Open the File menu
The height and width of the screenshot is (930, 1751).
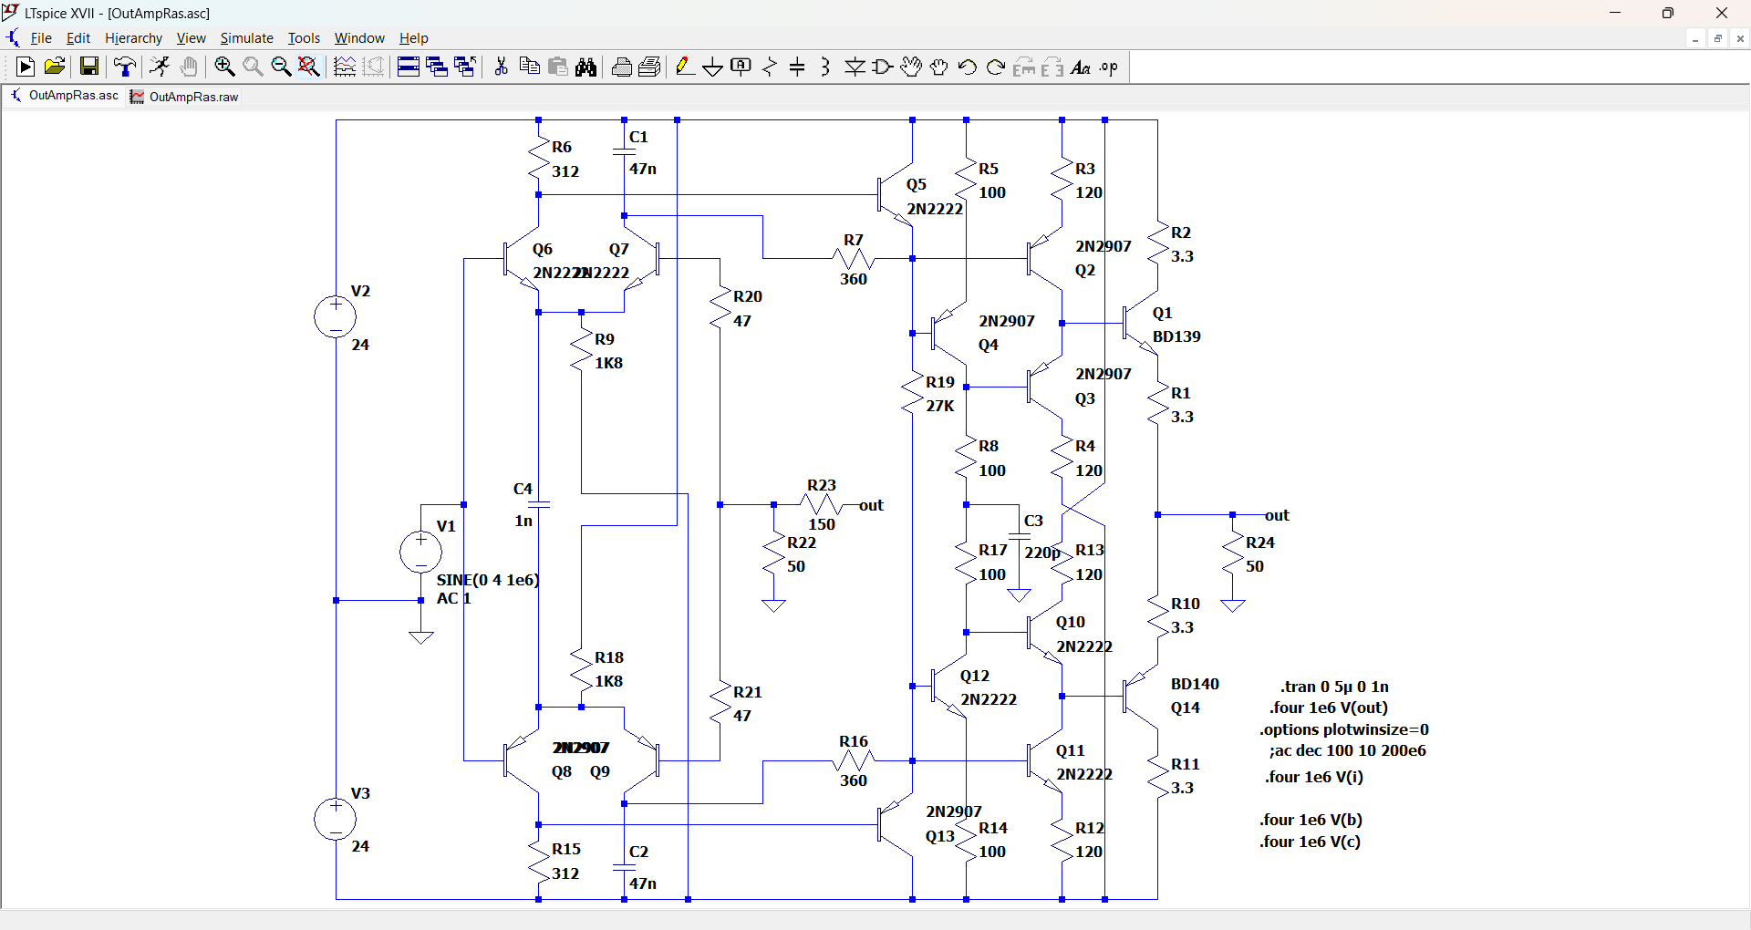(41, 38)
